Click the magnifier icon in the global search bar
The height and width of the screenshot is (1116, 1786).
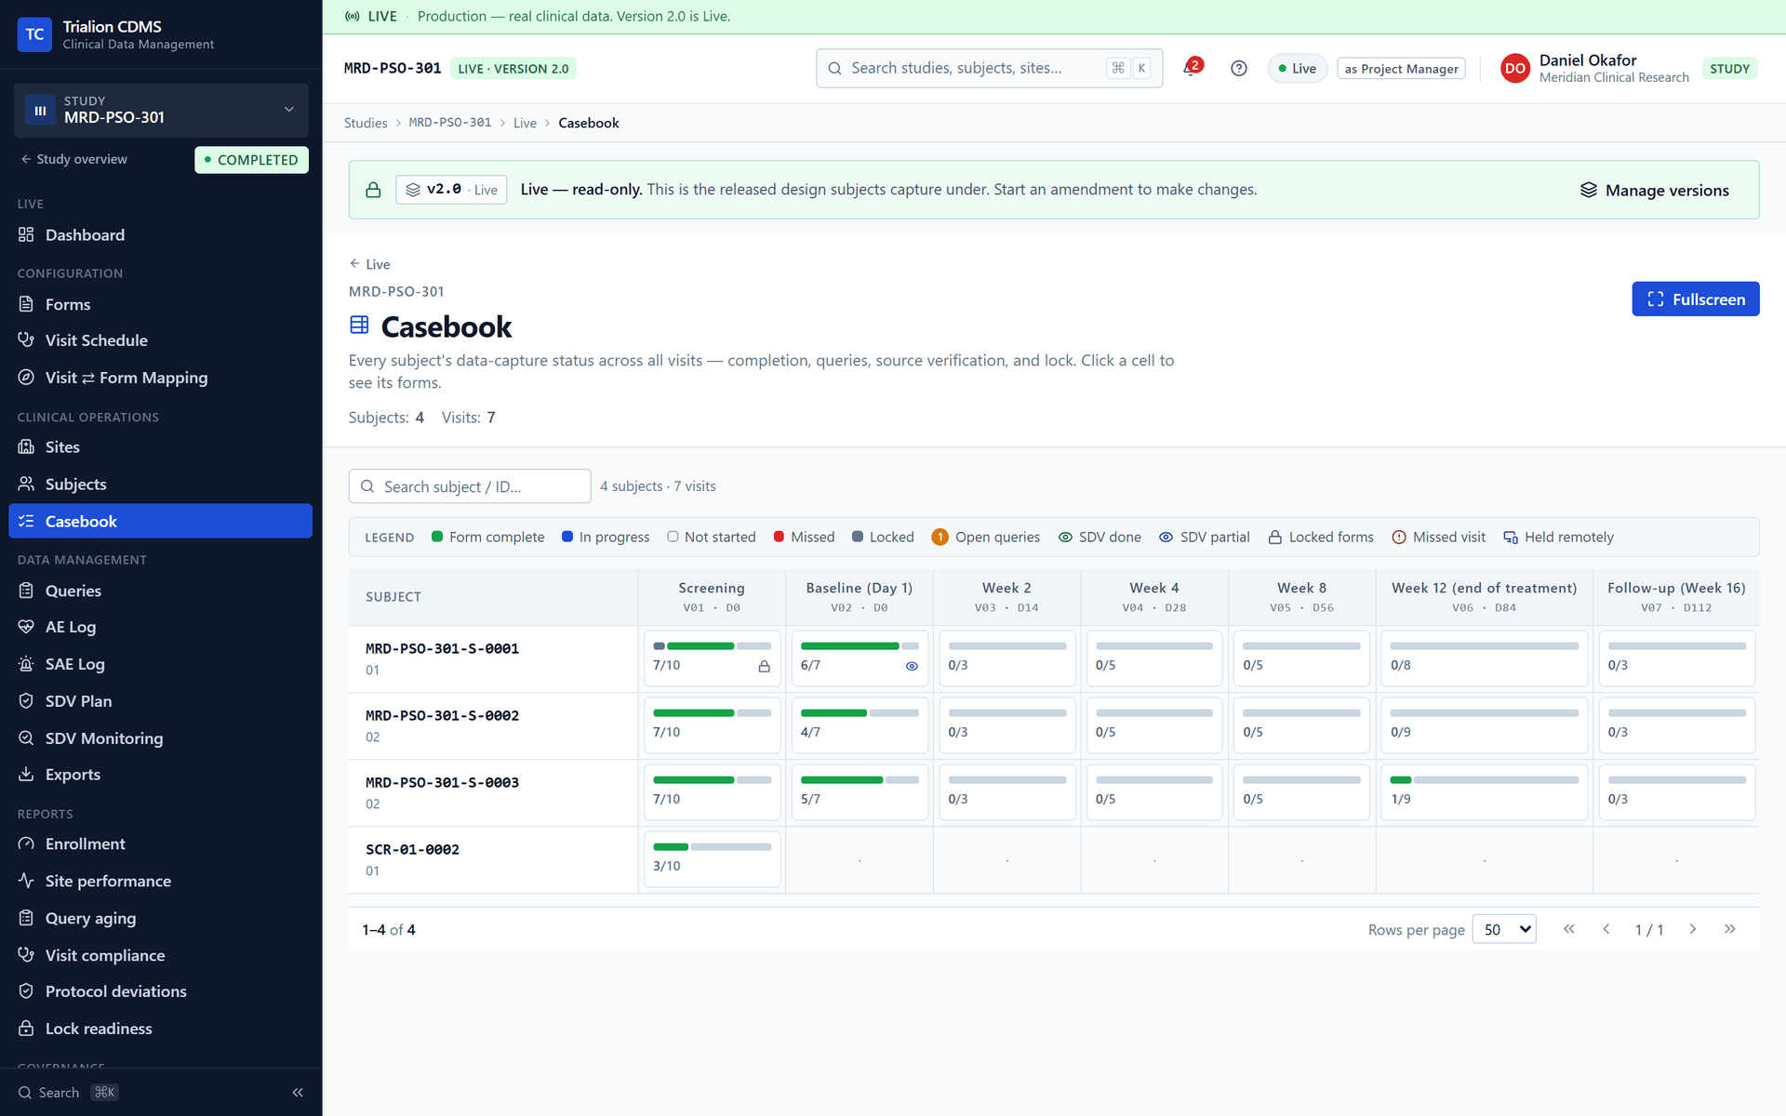pos(834,68)
